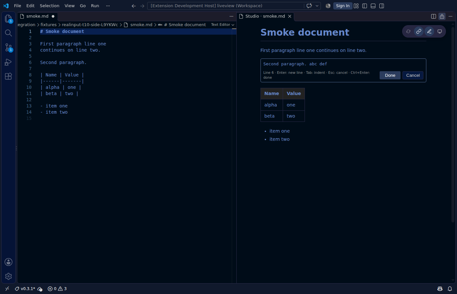
Task: Click the refresh icon in Studio toolbar
Action: point(408,31)
